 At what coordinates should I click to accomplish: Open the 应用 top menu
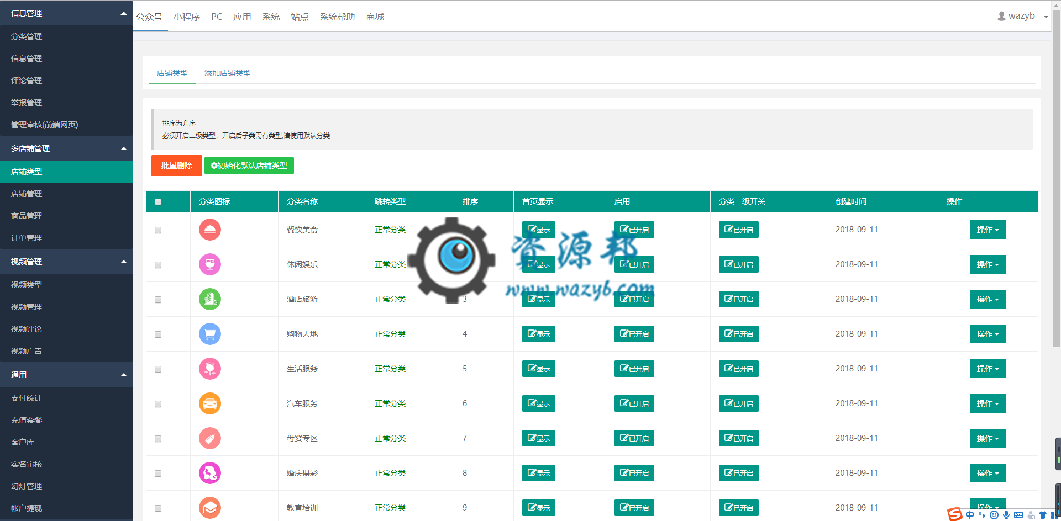(x=242, y=17)
